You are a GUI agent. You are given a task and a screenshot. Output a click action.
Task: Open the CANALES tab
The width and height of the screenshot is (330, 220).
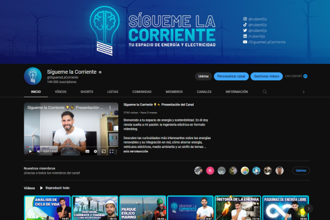(204, 92)
